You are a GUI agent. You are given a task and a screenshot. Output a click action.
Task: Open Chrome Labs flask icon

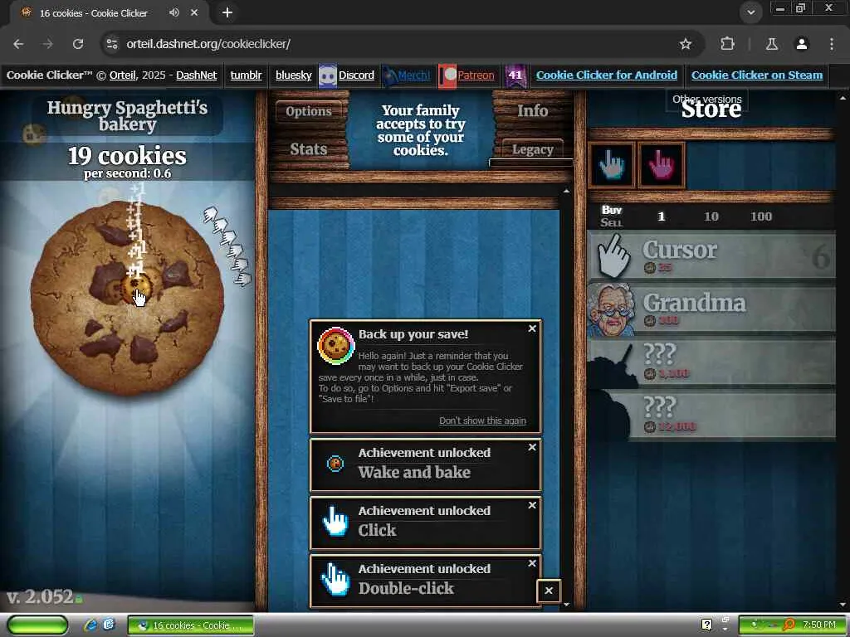point(771,44)
